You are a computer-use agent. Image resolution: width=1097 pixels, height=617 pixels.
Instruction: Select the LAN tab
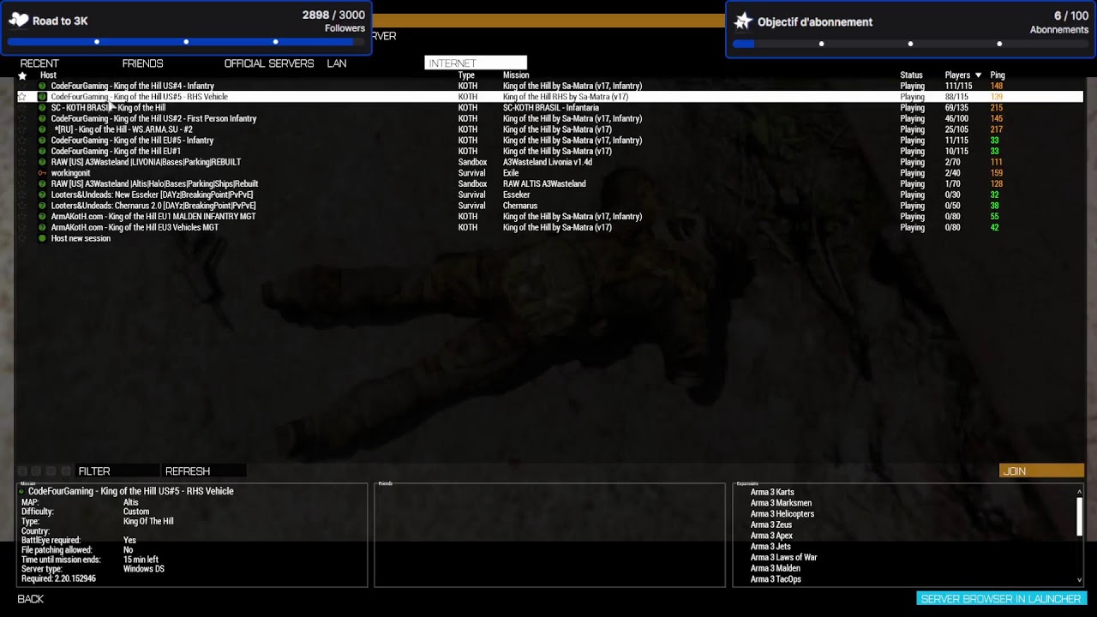[x=337, y=63]
